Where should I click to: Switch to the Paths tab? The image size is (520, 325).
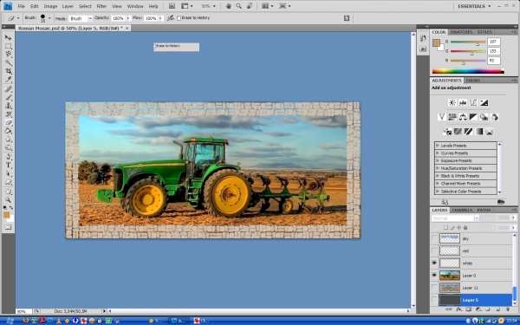point(484,210)
